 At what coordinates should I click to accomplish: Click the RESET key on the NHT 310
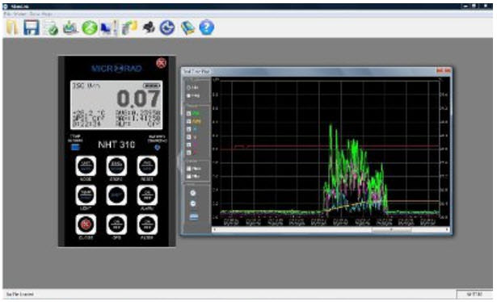tap(147, 166)
